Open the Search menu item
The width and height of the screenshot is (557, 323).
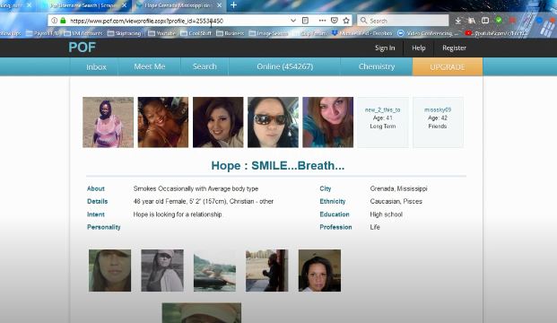[x=205, y=66]
